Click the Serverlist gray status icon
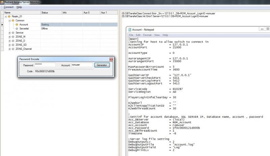This screenshot has width=270, height=156. [17, 29]
